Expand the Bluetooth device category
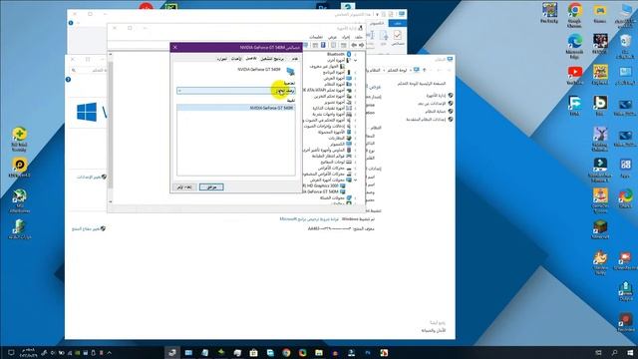638x359 pixels. (355, 54)
